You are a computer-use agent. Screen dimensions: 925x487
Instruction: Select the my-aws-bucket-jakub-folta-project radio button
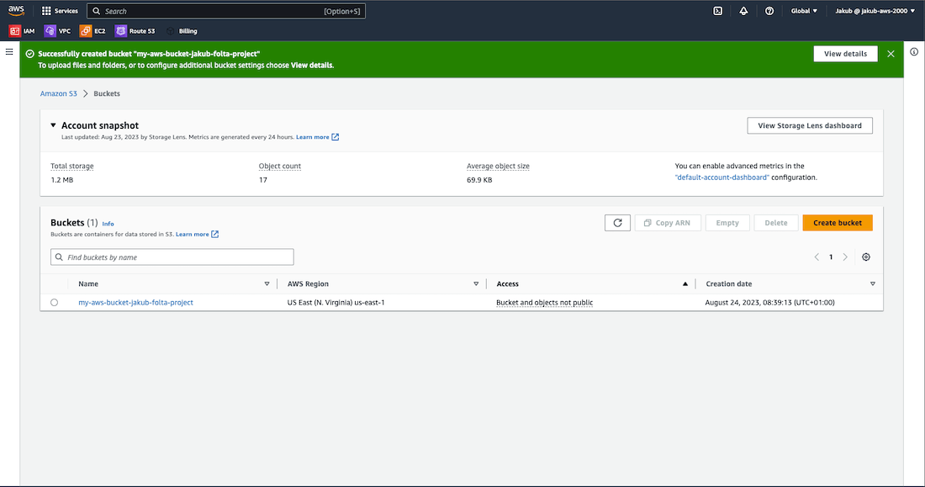click(55, 303)
